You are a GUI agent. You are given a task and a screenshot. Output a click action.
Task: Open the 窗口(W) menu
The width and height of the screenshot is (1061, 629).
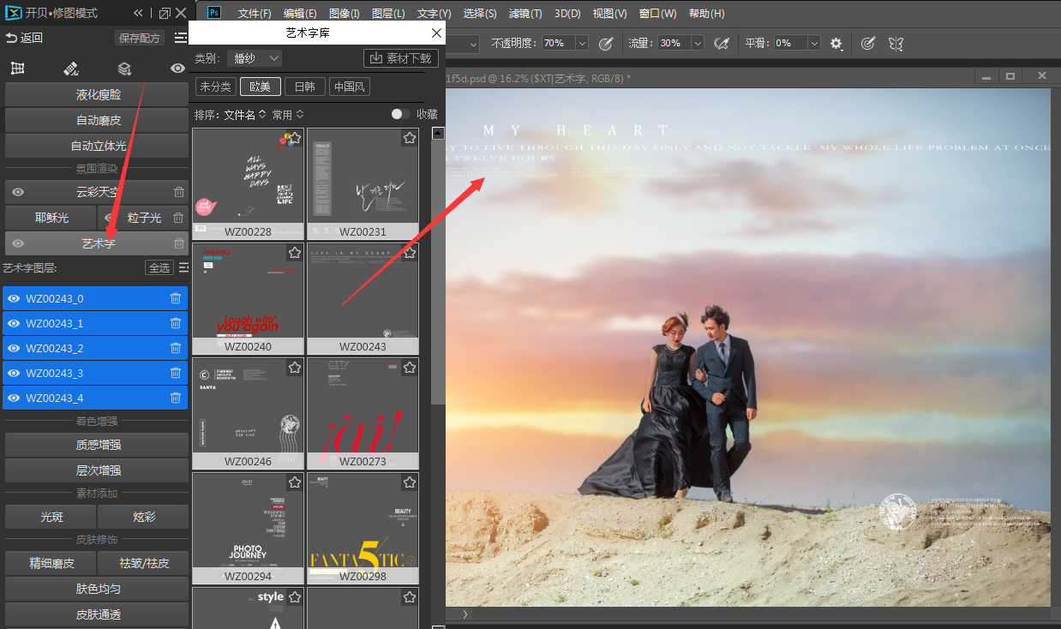tap(657, 14)
